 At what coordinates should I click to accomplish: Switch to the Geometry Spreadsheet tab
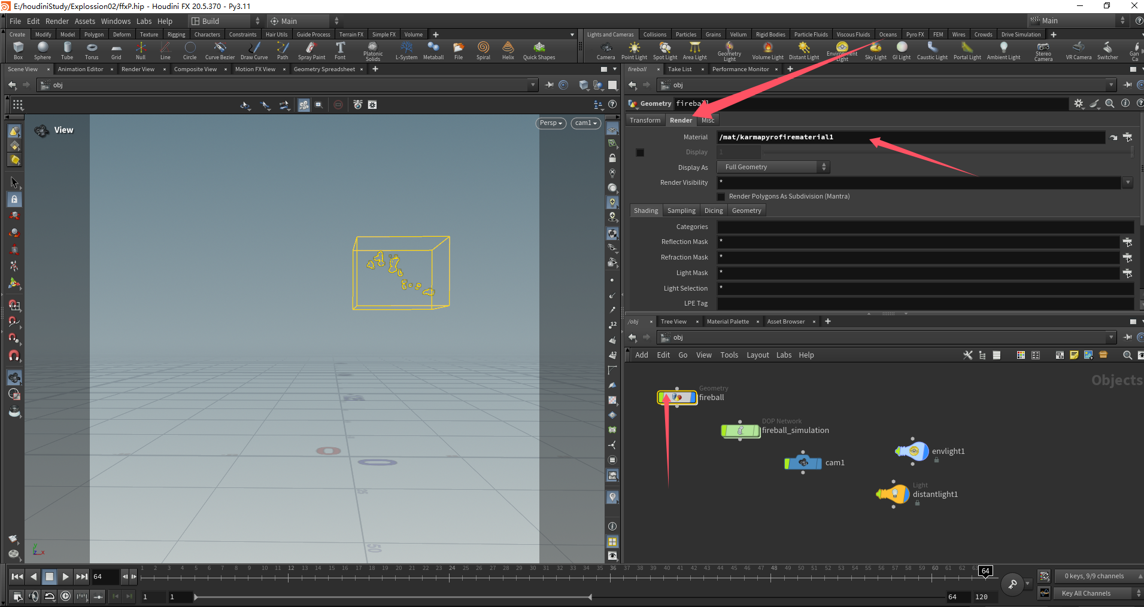pyautogui.click(x=324, y=69)
